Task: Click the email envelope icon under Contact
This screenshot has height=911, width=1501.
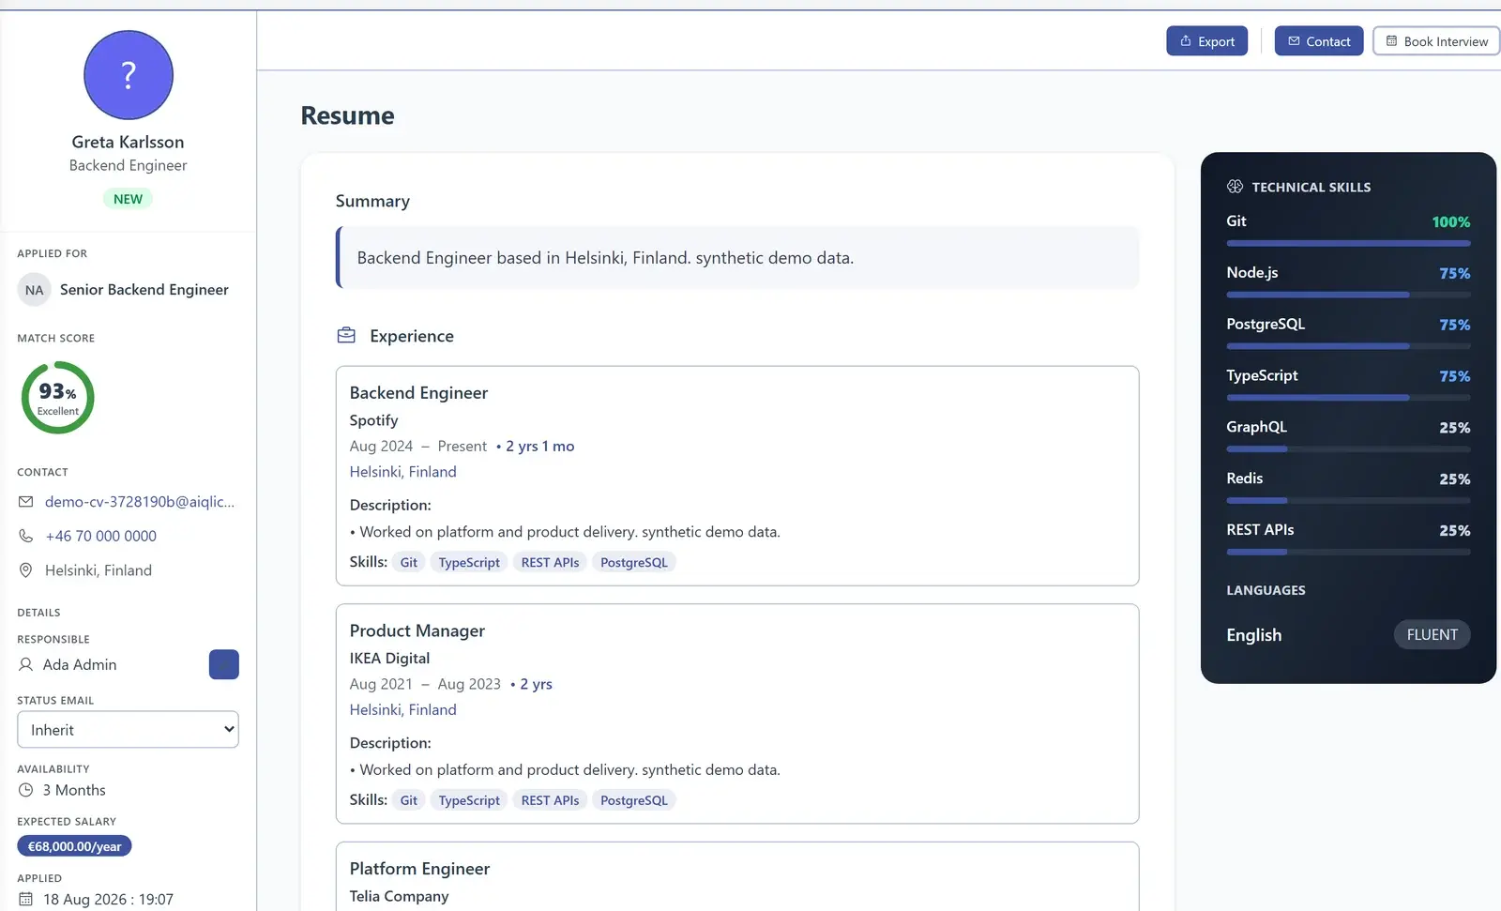Action: point(26,502)
